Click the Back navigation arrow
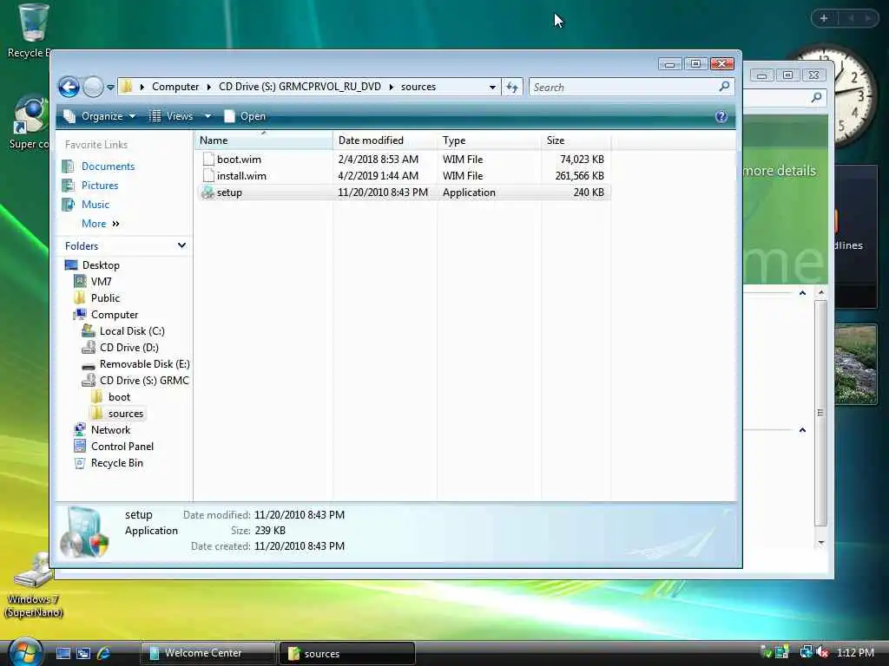 tap(69, 88)
